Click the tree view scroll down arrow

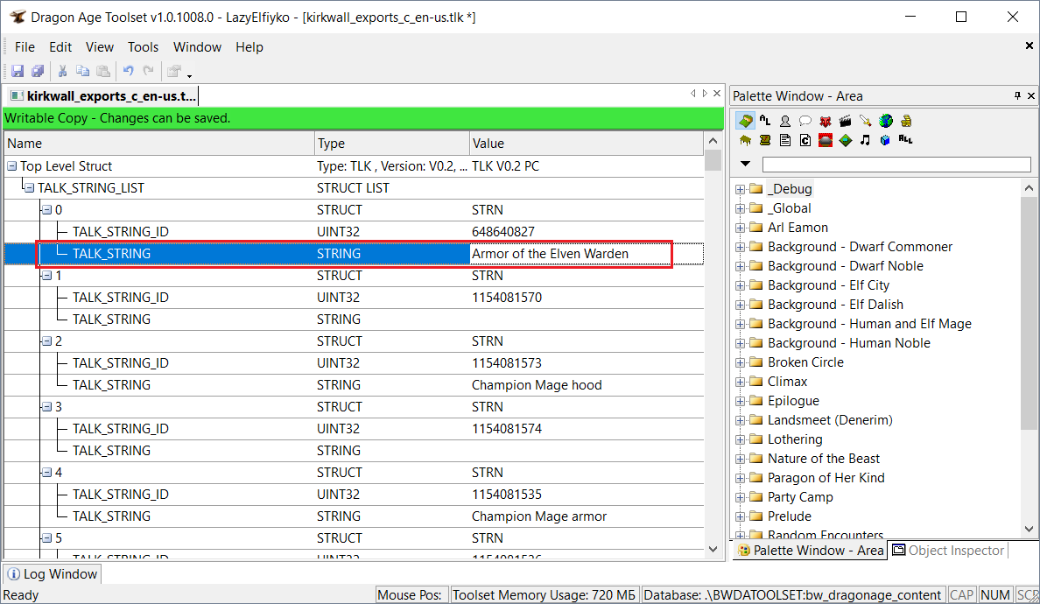[713, 549]
